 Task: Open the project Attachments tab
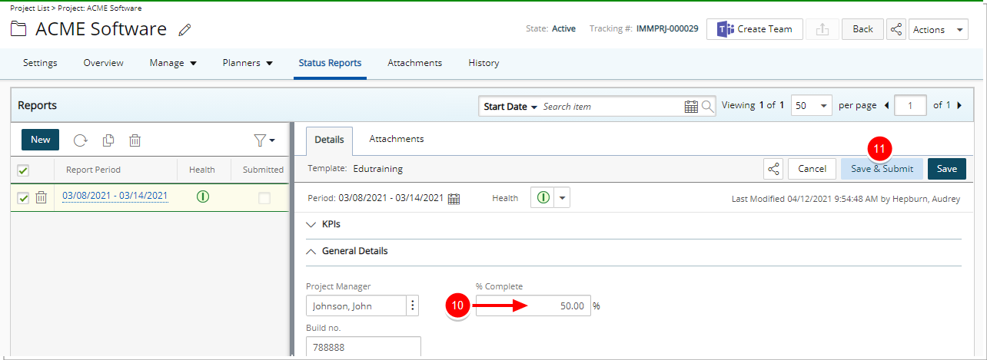(414, 63)
